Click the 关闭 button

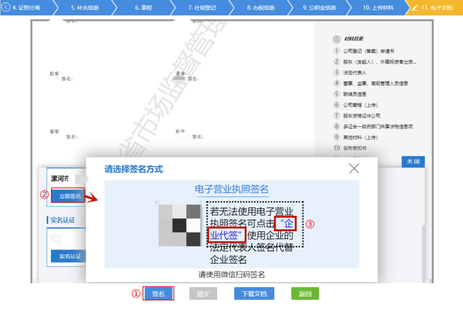(413, 162)
